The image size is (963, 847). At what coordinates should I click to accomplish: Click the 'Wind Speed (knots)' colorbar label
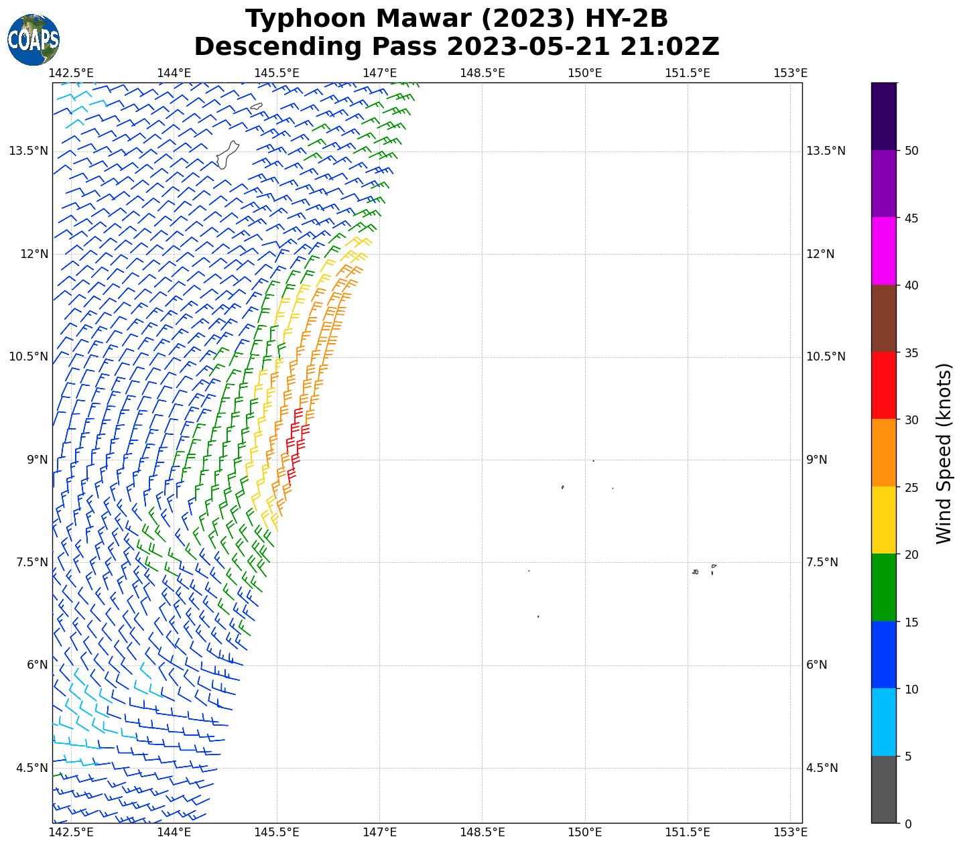(943, 453)
